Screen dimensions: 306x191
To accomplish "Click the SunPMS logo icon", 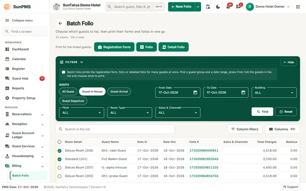I will click(x=7, y=7).
